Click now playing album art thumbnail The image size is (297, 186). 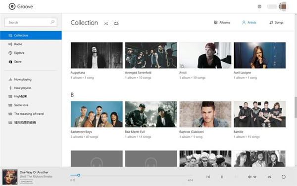pyautogui.click(x=10, y=177)
